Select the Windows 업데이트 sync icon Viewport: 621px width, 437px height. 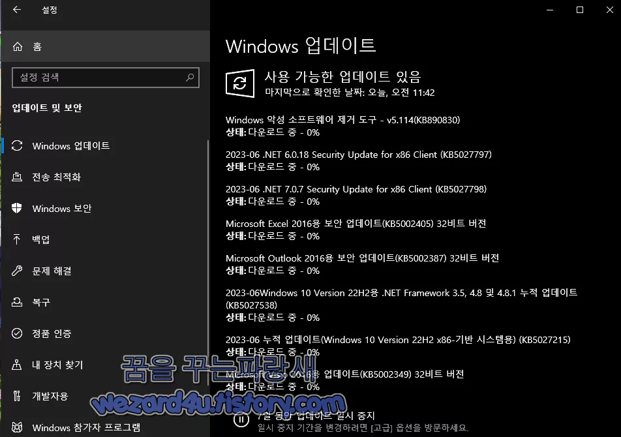coord(17,145)
